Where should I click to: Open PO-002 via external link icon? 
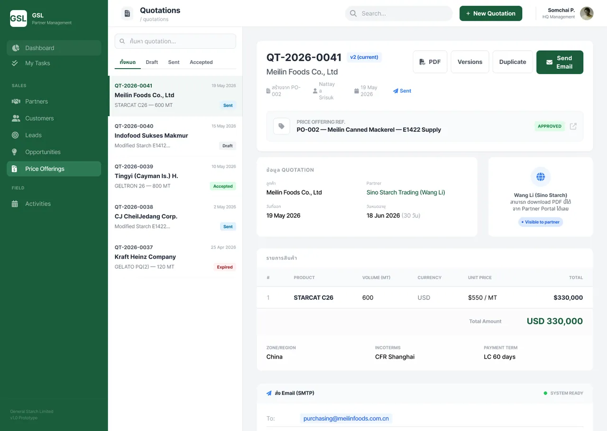[x=573, y=126]
